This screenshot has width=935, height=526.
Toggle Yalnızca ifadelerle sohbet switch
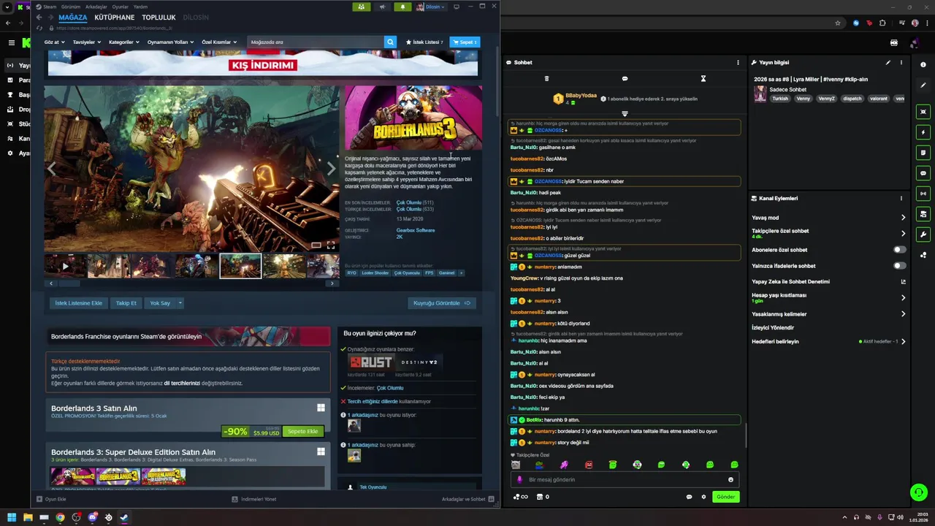click(900, 266)
